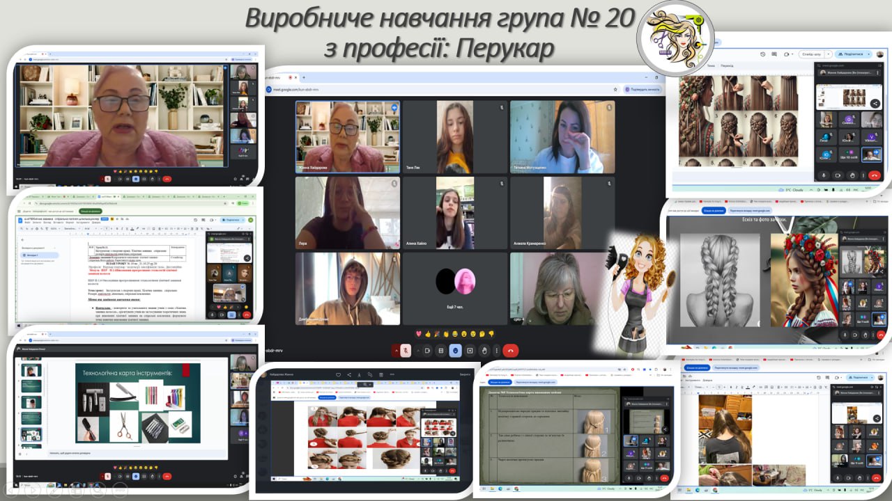Click present screen icon in the center Meet toolbar
Screen dimensions: 892x501
(470, 351)
